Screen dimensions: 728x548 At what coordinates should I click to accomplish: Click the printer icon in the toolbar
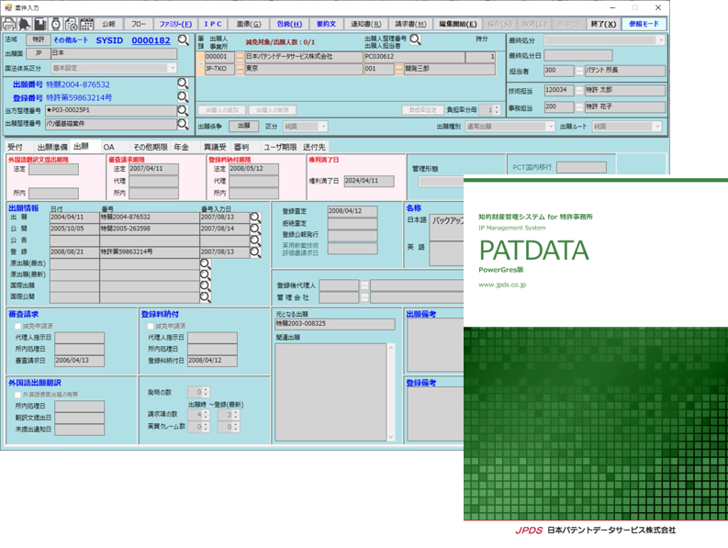pyautogui.click(x=9, y=24)
